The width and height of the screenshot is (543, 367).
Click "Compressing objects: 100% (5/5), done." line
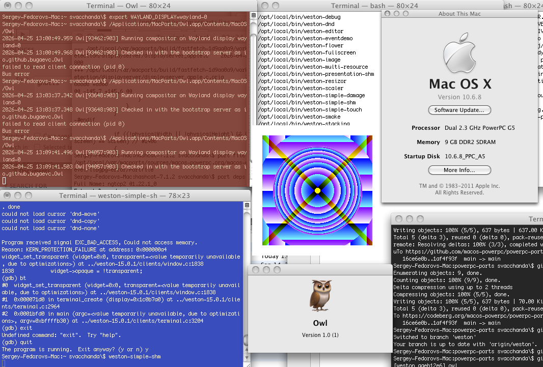coord(451,294)
